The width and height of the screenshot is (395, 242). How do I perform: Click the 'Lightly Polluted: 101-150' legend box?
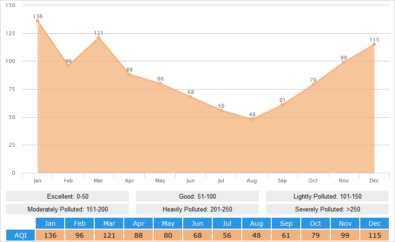tap(327, 196)
